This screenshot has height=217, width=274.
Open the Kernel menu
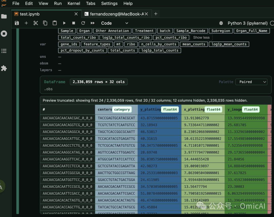pyautogui.click(x=74, y=4)
